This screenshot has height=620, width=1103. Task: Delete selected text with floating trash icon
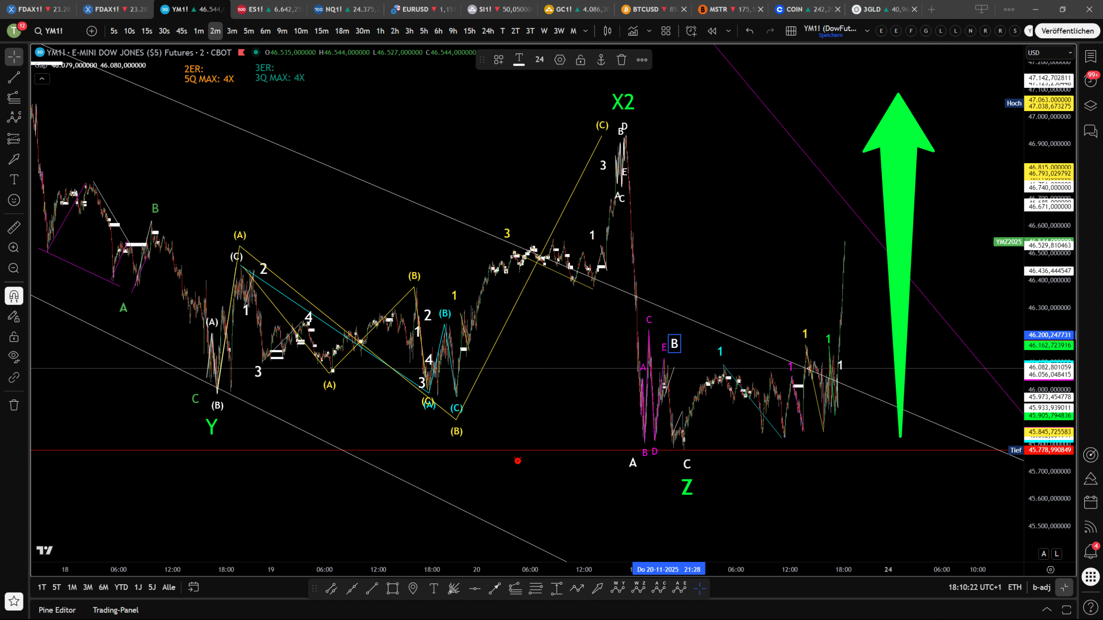[621, 60]
